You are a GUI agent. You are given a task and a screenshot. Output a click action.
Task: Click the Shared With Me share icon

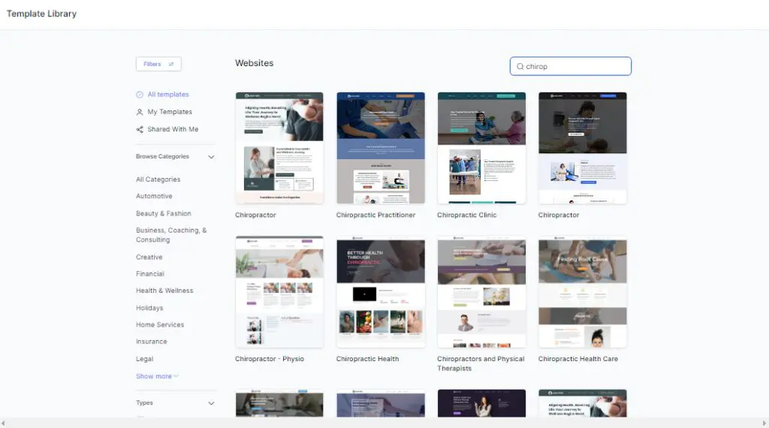(x=140, y=129)
